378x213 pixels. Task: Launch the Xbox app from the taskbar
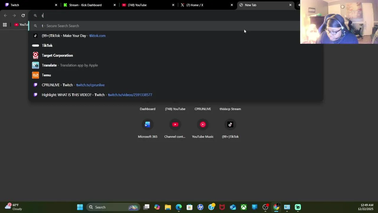click(x=244, y=207)
